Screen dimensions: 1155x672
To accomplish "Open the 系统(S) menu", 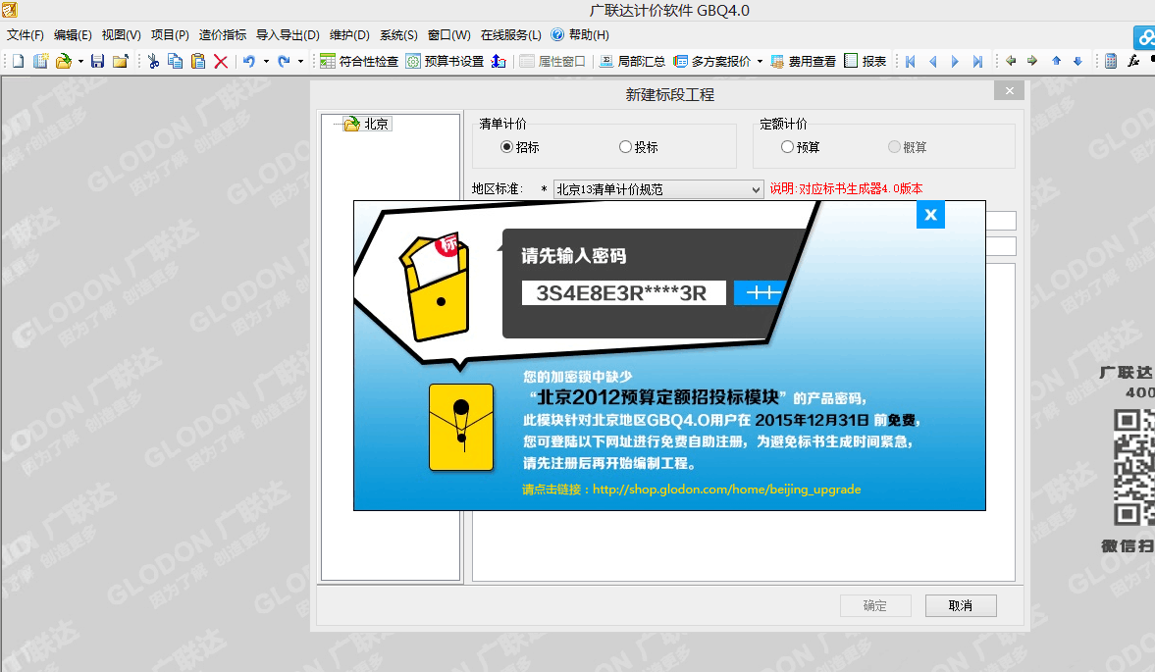I will [x=398, y=34].
